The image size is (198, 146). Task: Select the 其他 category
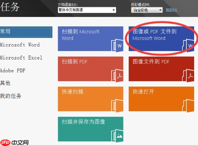click(x=5, y=83)
